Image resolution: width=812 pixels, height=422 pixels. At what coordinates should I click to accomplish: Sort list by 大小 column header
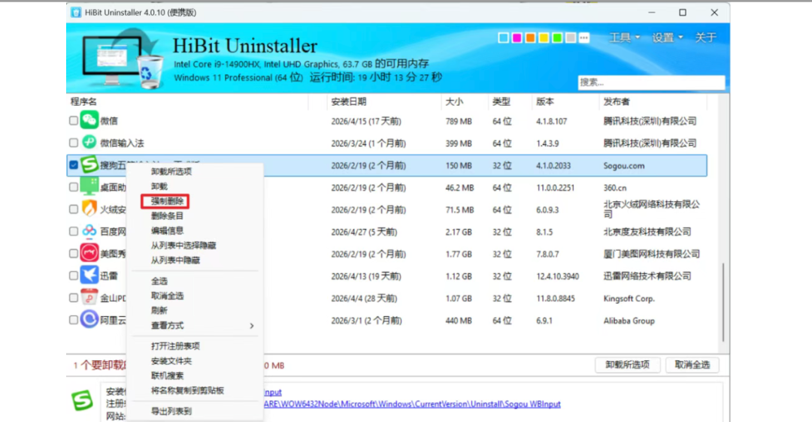pos(454,101)
